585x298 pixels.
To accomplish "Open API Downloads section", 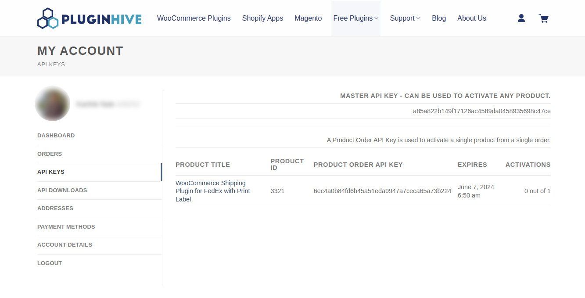I will tap(62, 190).
